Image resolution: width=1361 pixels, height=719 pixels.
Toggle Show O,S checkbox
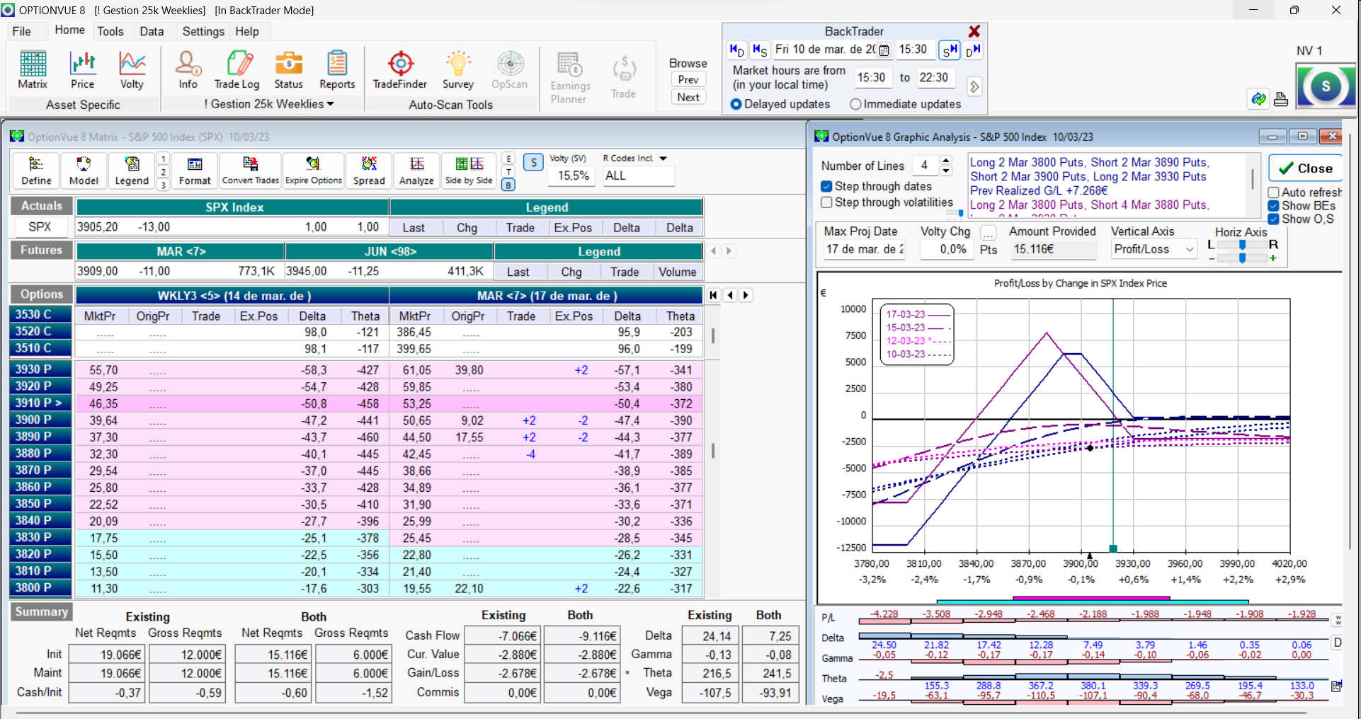[1274, 219]
